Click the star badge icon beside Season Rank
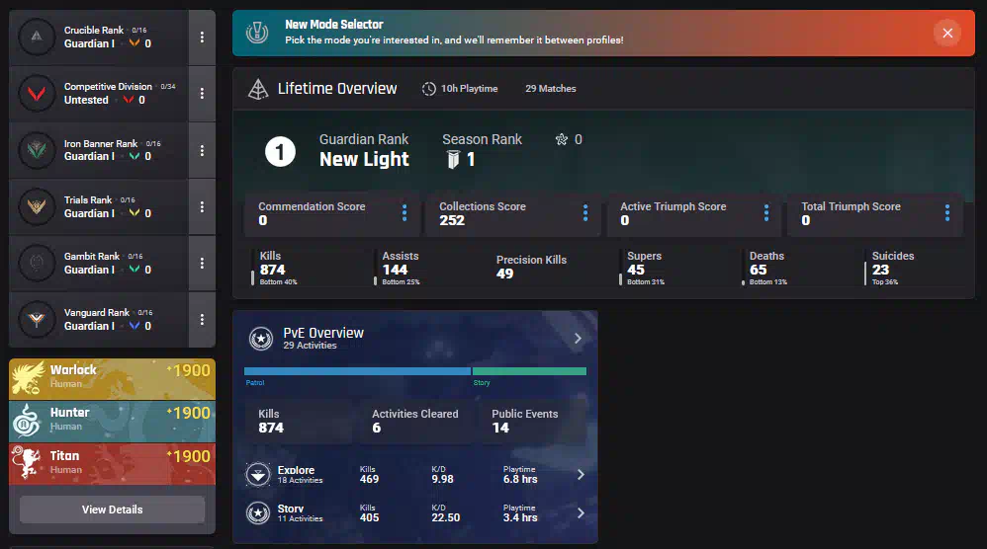This screenshot has width=987, height=549. pyautogui.click(x=562, y=139)
